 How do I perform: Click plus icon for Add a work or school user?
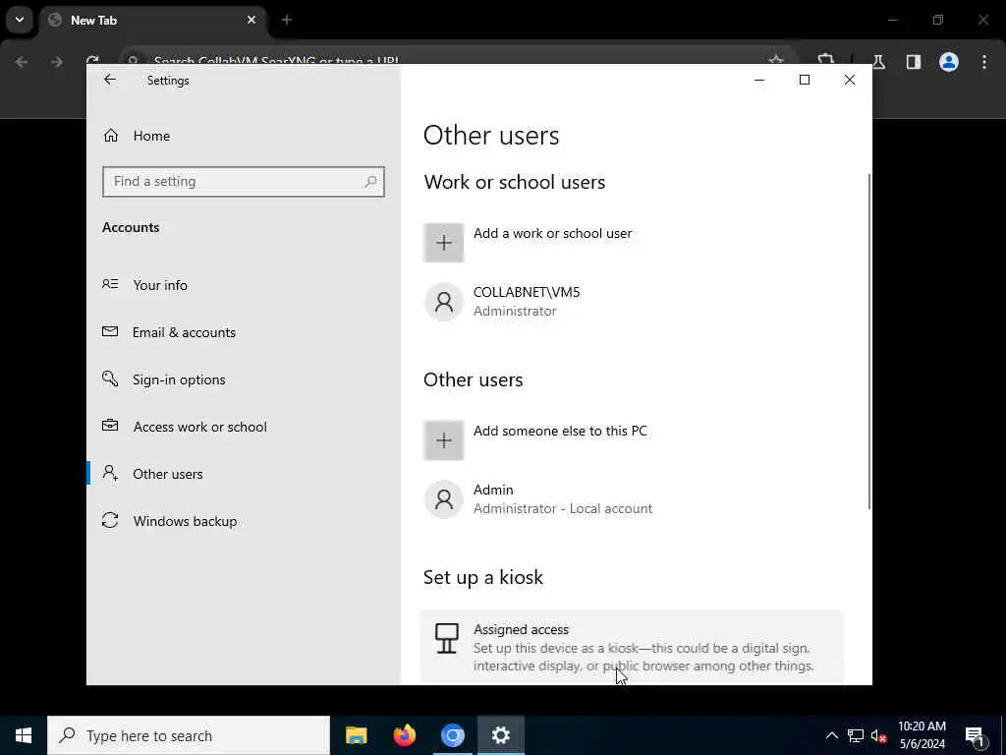pyautogui.click(x=443, y=243)
